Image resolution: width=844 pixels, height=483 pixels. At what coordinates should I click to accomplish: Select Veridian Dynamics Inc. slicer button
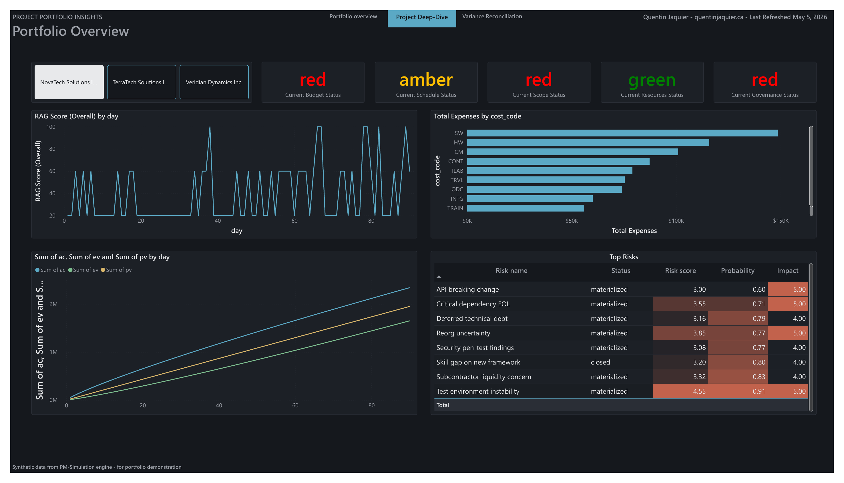[x=214, y=82]
